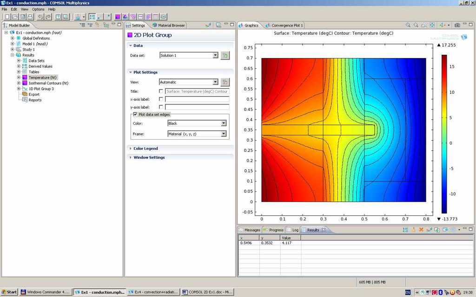
Task: Open the Help question-mark toolbar icon
Action: click(58, 17)
